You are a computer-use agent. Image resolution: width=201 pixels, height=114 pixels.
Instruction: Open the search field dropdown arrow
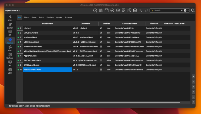coord(188,11)
